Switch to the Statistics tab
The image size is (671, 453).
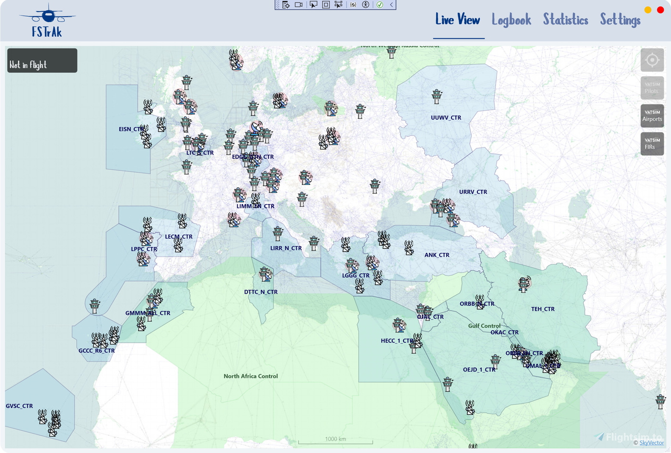click(565, 20)
